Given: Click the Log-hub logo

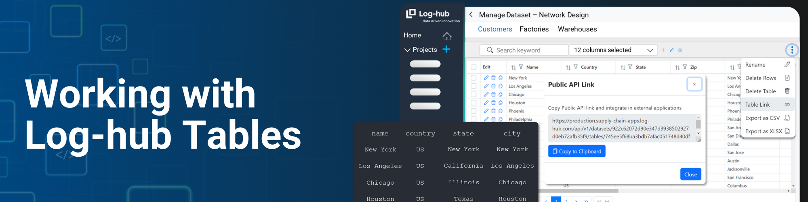Looking at the screenshot, I should [x=433, y=16].
